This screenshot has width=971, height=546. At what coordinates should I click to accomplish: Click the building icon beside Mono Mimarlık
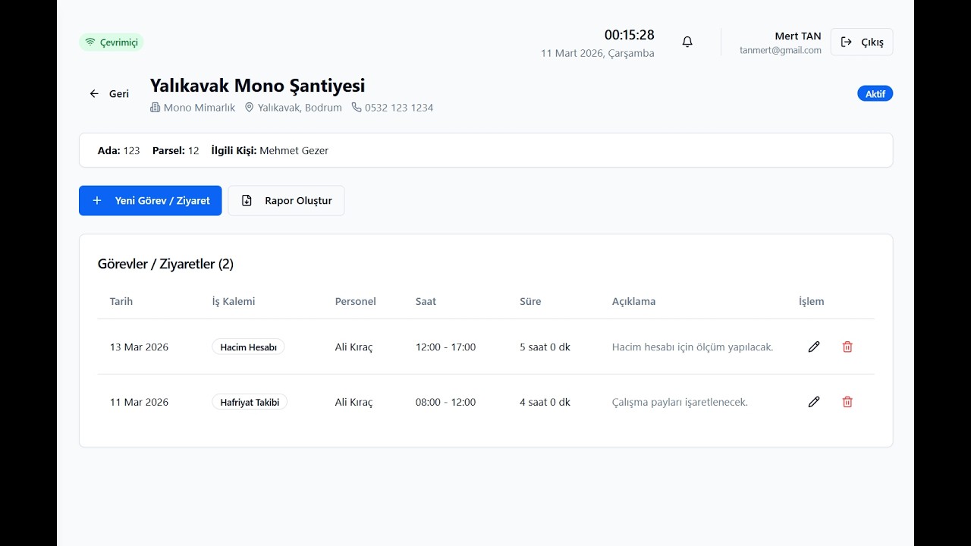pyautogui.click(x=156, y=108)
